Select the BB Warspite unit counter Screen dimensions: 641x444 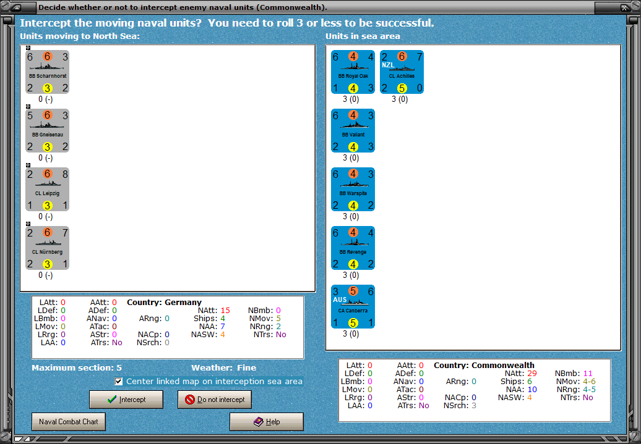(x=353, y=190)
